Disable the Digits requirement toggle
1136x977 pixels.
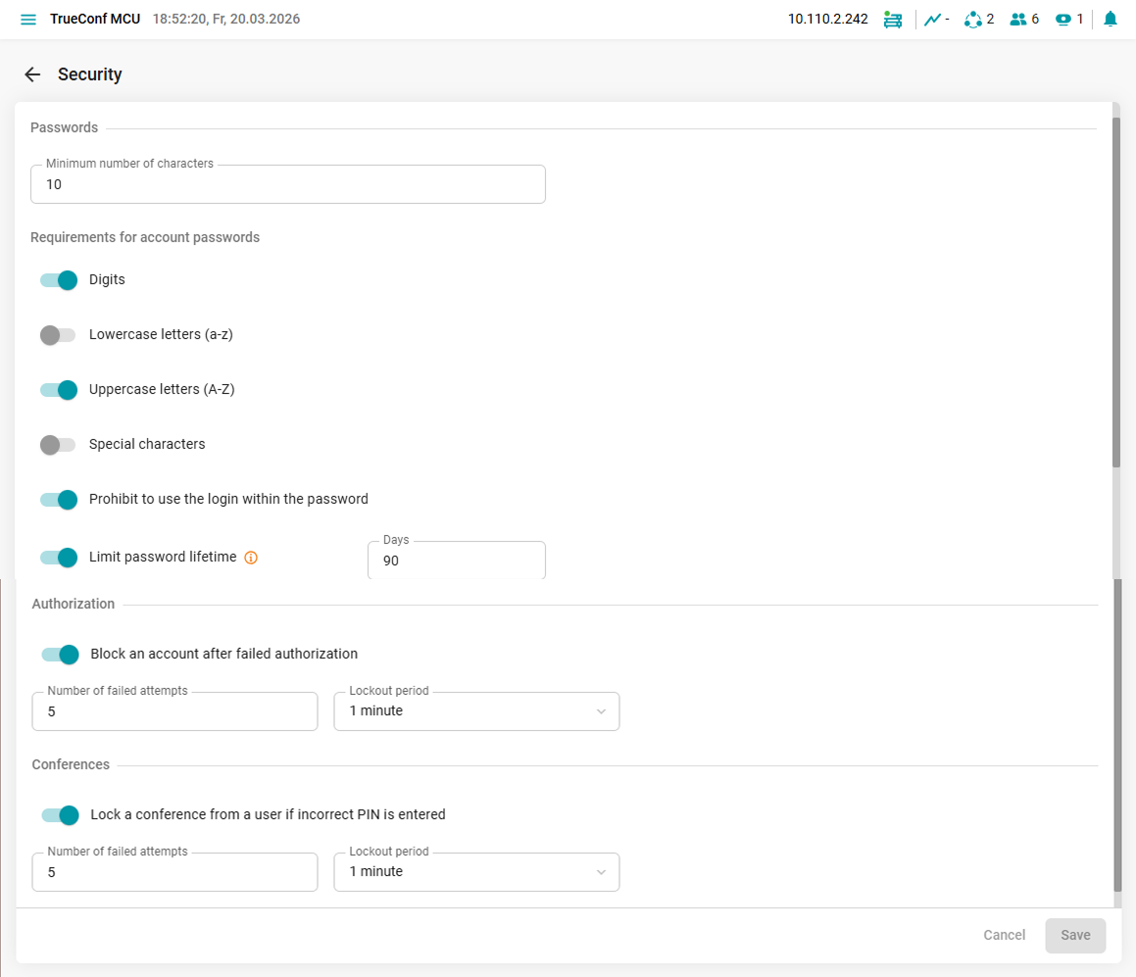[x=59, y=280]
